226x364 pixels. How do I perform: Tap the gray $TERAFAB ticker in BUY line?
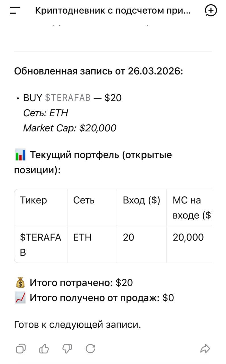tap(68, 98)
